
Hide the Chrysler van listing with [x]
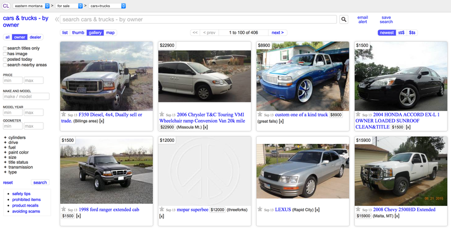(x=205, y=127)
